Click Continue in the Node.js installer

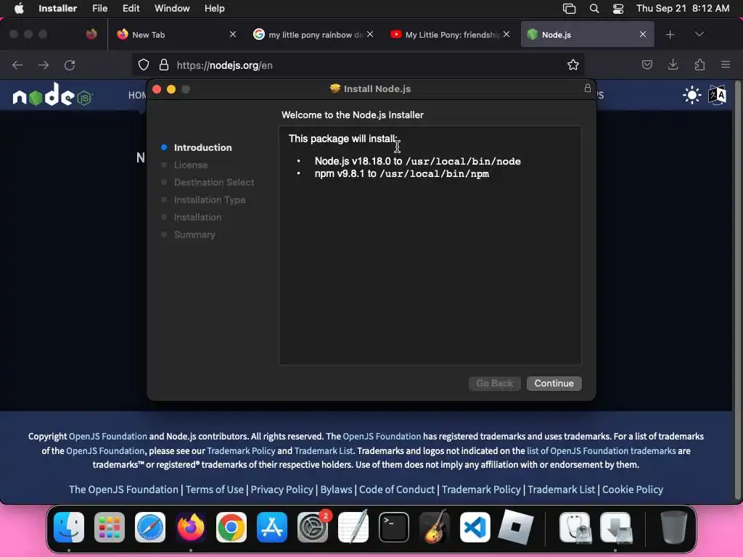tap(554, 383)
